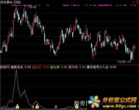This screenshot has height=110, width=139.
Task: Select the 深发展A (日线) chart title
Action: pos(11,2)
